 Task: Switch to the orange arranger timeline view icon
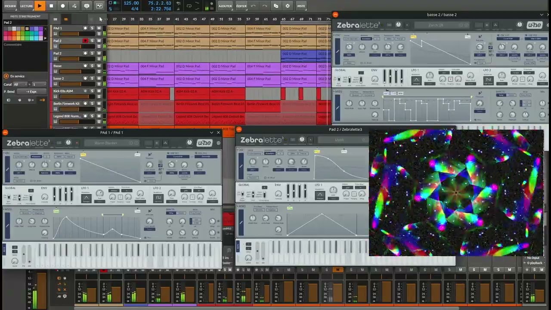click(65, 19)
